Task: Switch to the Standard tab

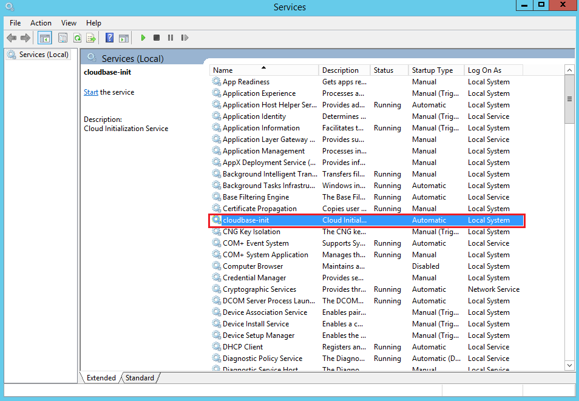Action: (x=140, y=377)
